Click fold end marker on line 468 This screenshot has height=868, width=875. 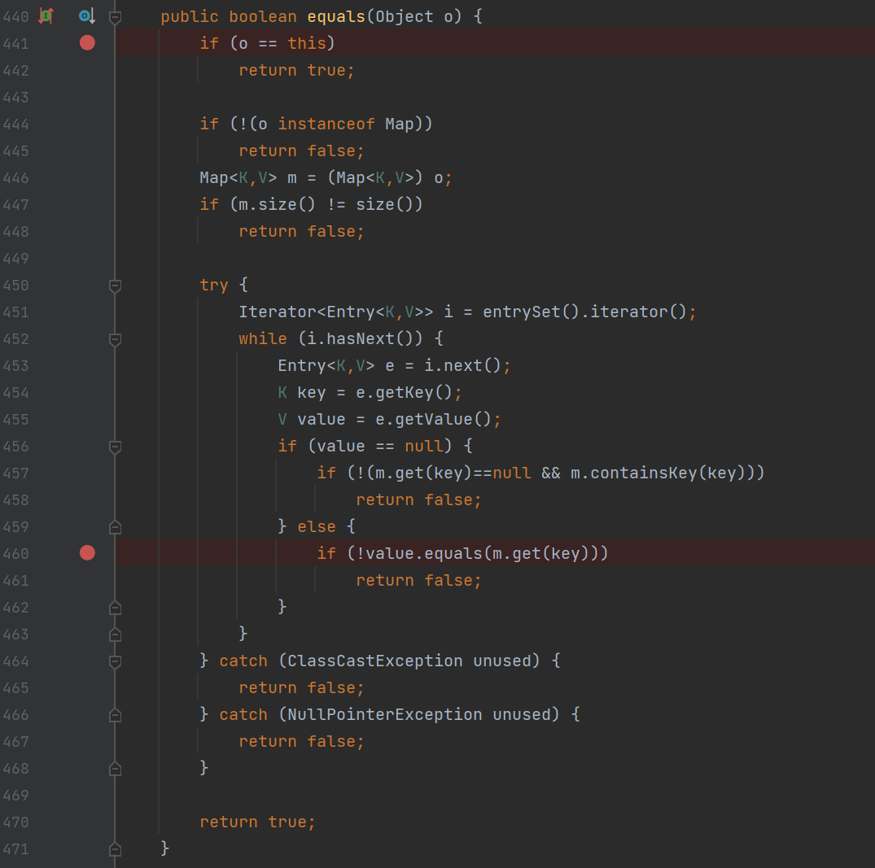pyautogui.click(x=115, y=769)
